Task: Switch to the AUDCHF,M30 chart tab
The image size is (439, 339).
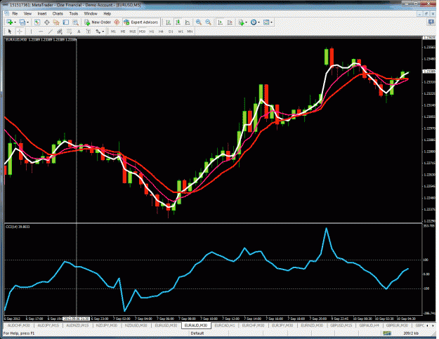Action: pos(18,326)
